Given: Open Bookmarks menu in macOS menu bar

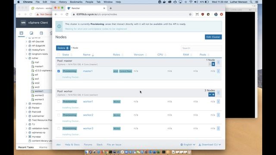Looking at the screenshot, I should pyautogui.click(x=76, y=2).
